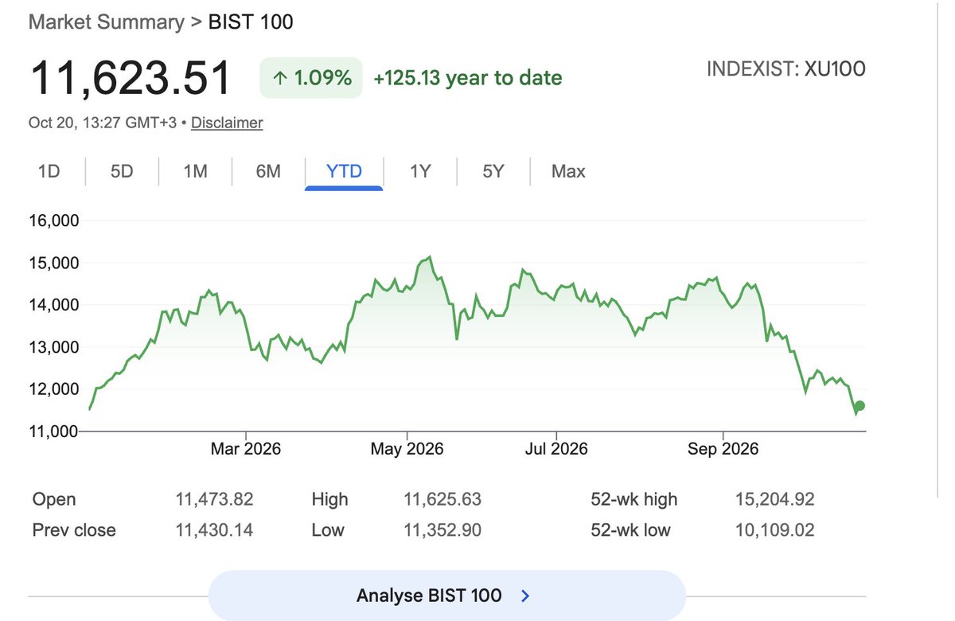Viewport: 955px width, 621px height.
Task: Click the 13,000 y-axis label
Action: (54, 347)
